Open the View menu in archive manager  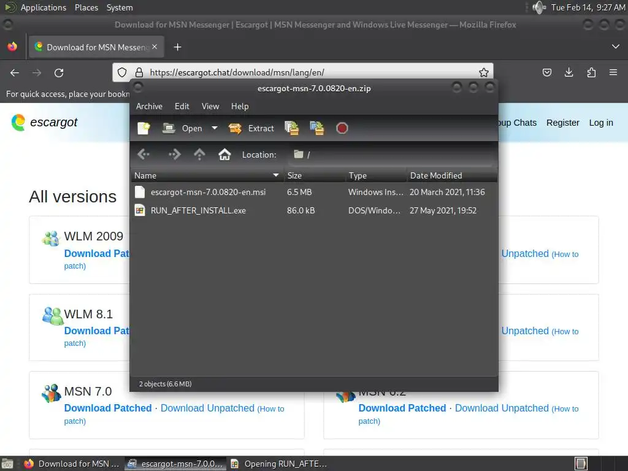[x=210, y=106]
